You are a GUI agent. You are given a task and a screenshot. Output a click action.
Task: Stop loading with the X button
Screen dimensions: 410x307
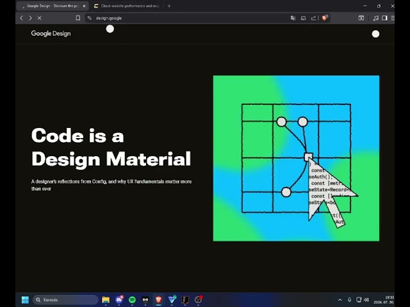click(40, 18)
